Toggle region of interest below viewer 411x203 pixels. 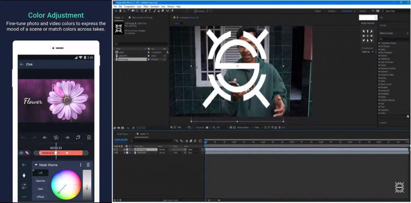click(231, 128)
